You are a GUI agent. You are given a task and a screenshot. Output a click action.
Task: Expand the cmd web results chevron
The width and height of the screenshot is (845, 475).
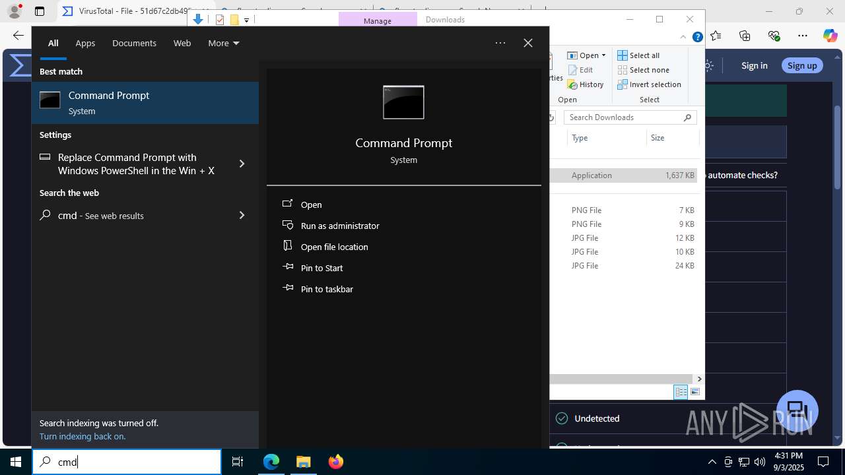point(242,215)
